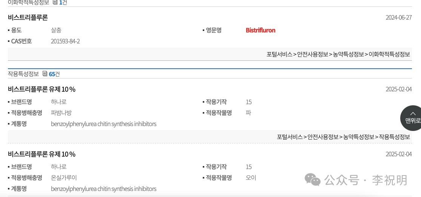Click the 65건 result count

tap(54, 74)
